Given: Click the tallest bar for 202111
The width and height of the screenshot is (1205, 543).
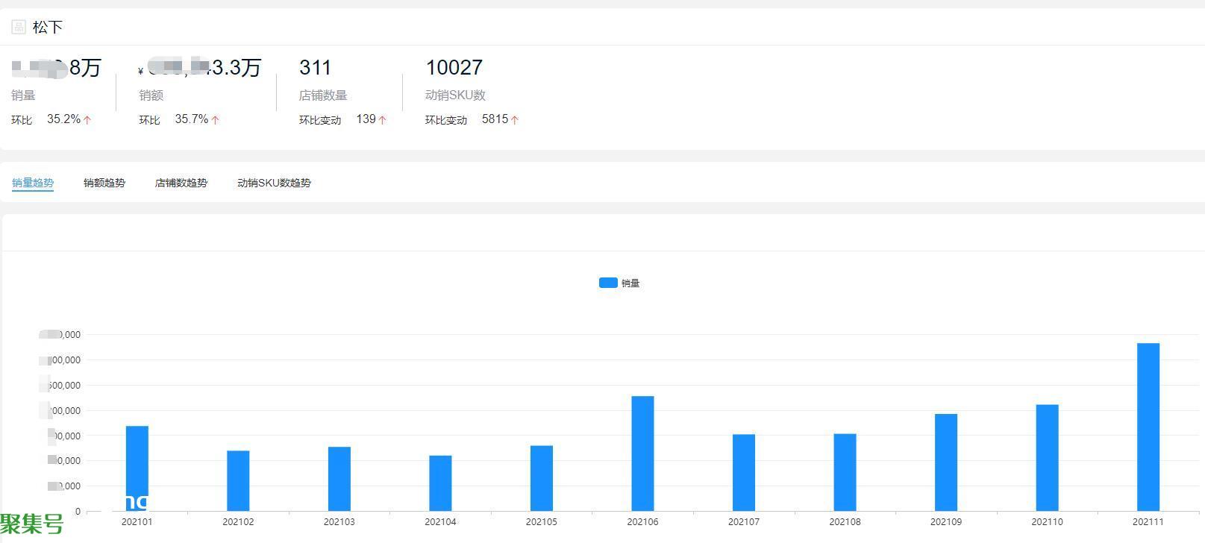Looking at the screenshot, I should point(1148,427).
